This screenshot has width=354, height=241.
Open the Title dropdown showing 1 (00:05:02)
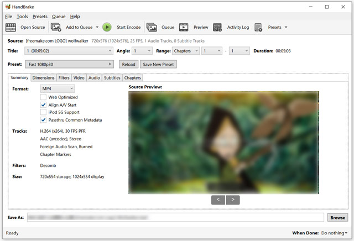tap(69, 51)
